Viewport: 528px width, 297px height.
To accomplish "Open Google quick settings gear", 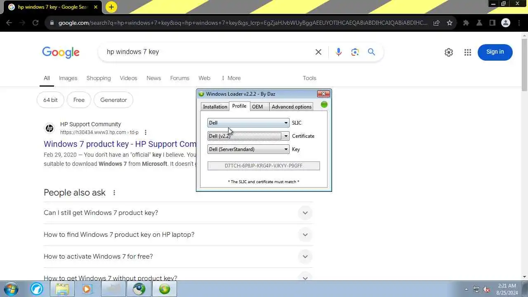I will click(449, 52).
